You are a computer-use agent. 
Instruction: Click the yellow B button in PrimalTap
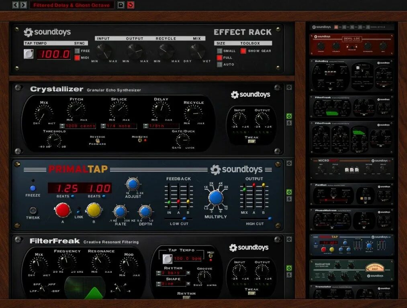point(94,210)
